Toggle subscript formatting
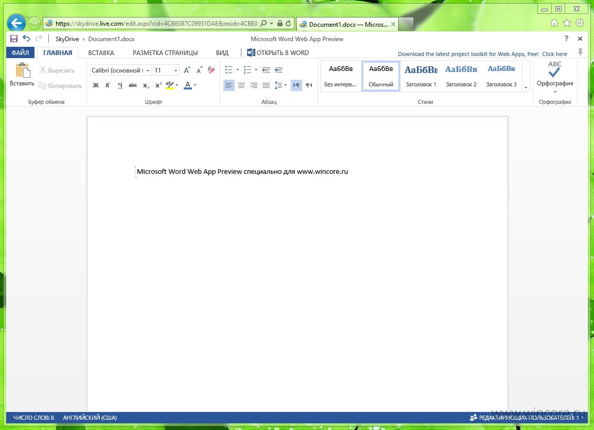The height and width of the screenshot is (430, 594). [146, 85]
